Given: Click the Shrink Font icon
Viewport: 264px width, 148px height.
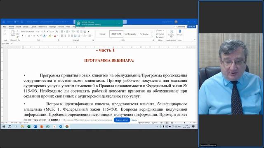Looking at the screenshot, I should pyautogui.click(x=48, y=32).
